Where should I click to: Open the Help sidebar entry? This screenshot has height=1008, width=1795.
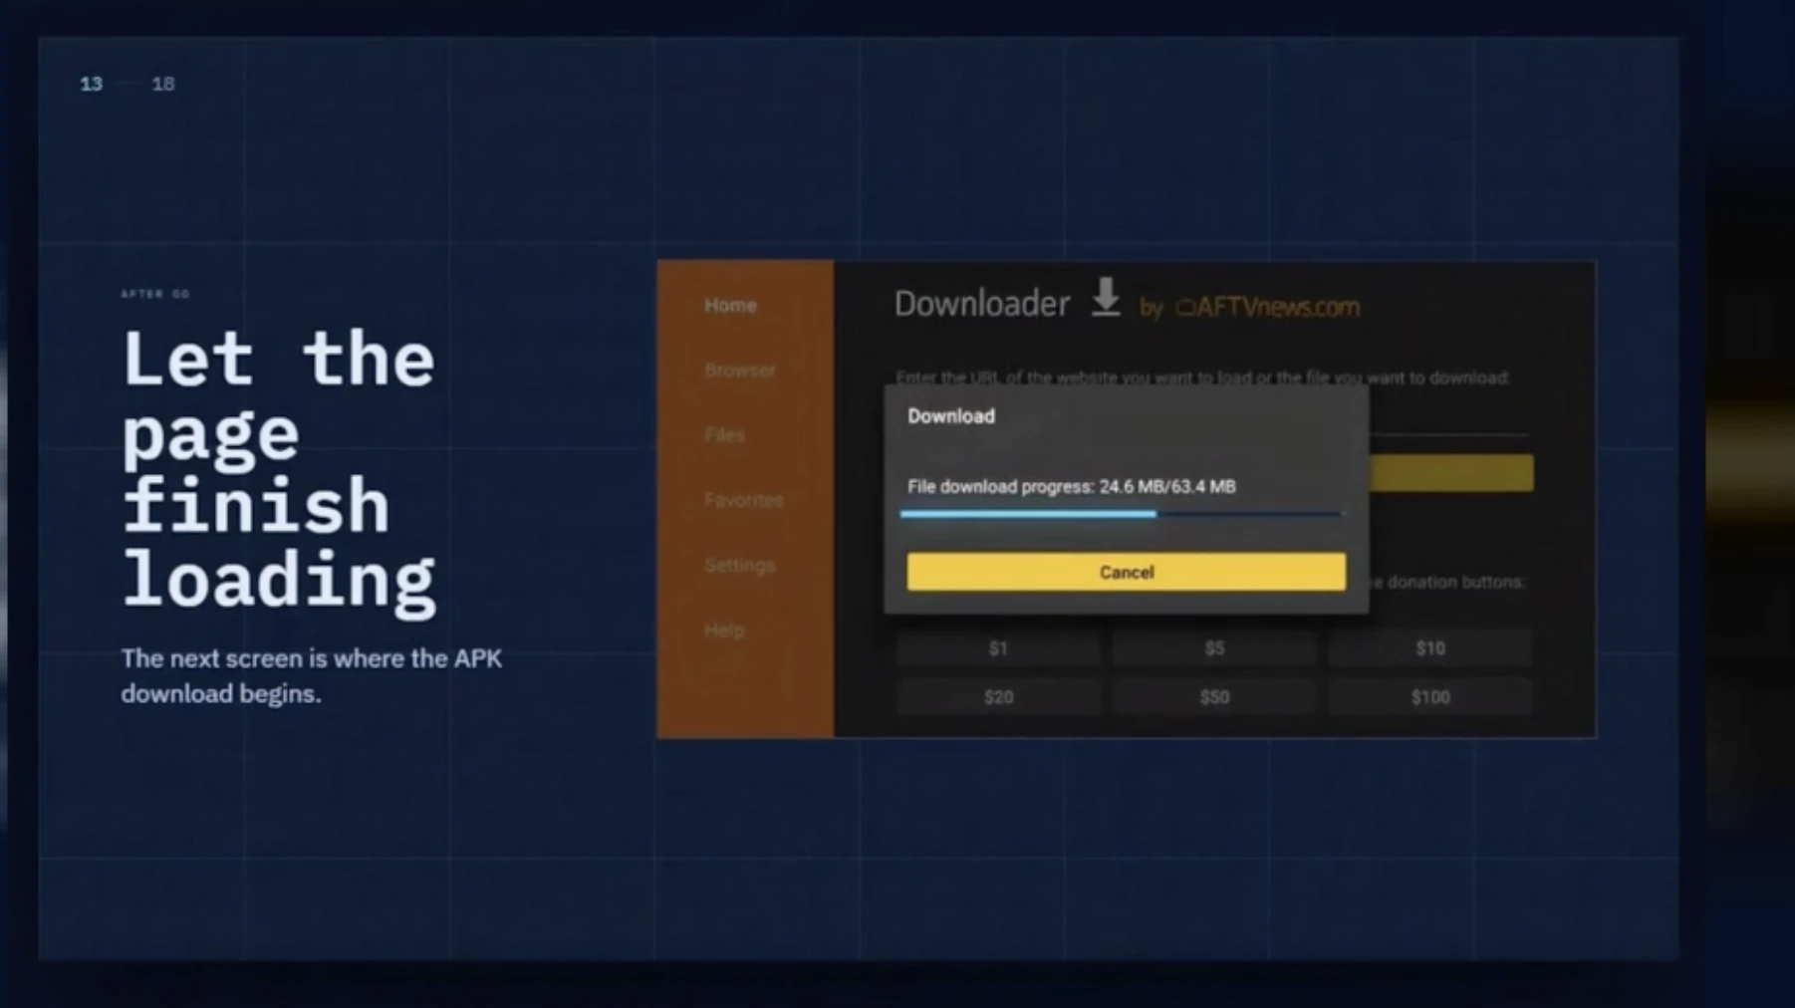point(724,630)
